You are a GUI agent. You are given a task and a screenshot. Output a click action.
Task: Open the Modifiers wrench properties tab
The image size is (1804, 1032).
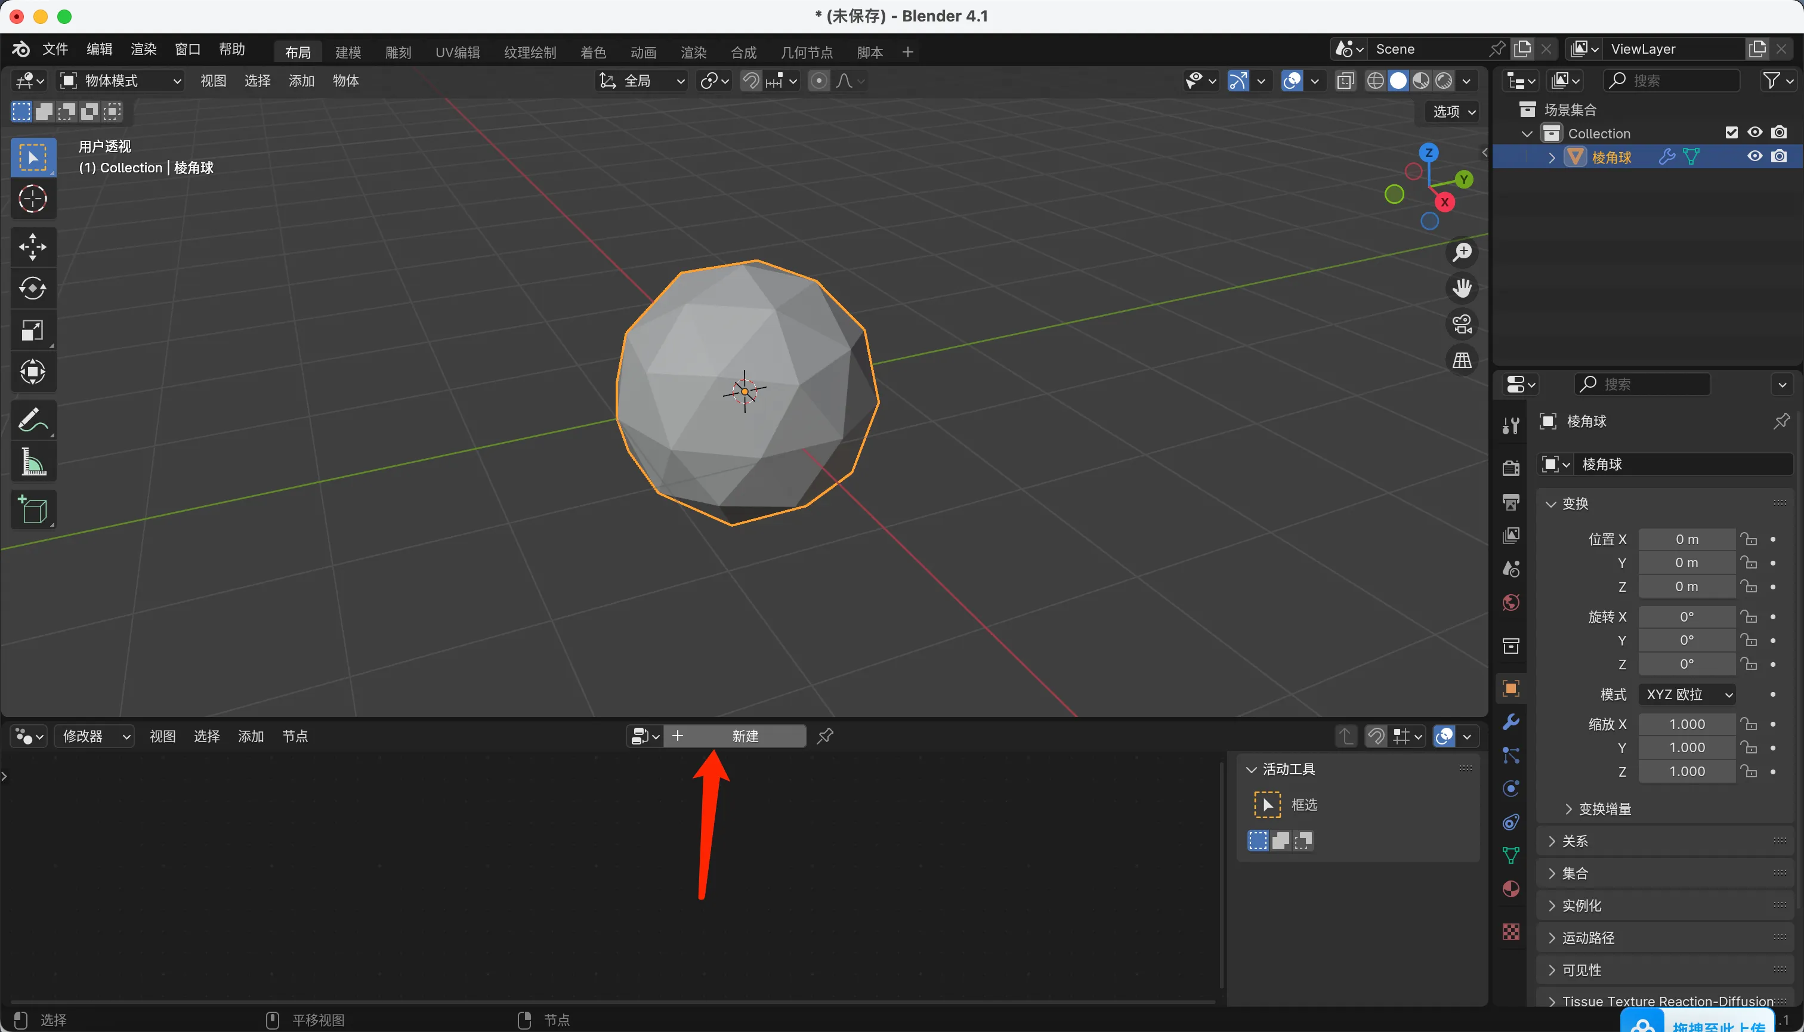coord(1510,722)
